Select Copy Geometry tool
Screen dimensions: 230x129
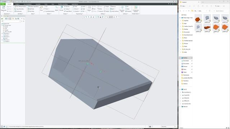click(19, 9)
